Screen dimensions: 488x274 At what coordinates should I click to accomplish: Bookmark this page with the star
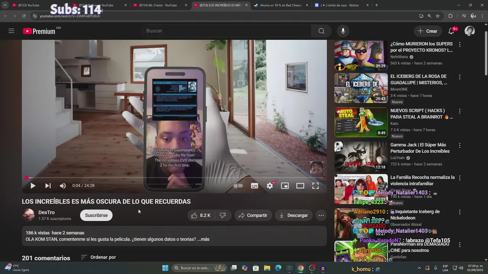pyautogui.click(x=438, y=16)
